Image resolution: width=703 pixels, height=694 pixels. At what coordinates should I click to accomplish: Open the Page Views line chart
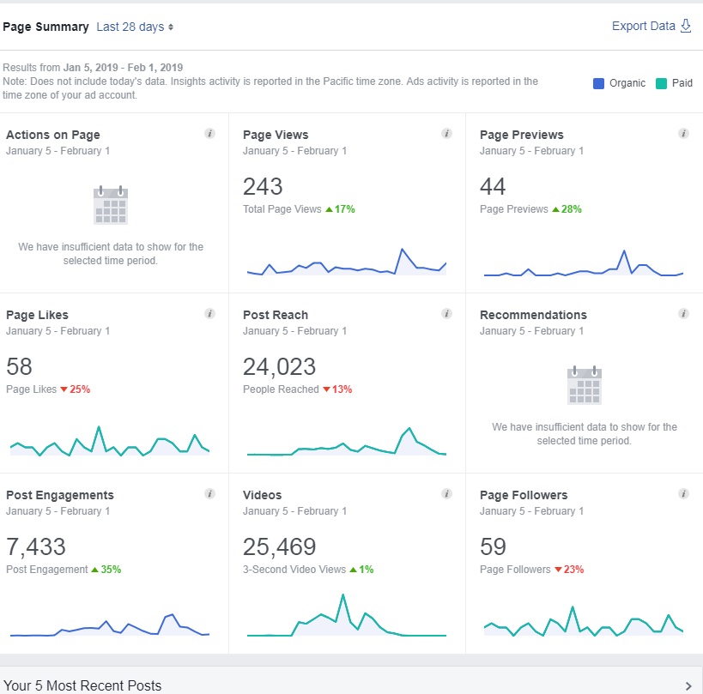347,263
